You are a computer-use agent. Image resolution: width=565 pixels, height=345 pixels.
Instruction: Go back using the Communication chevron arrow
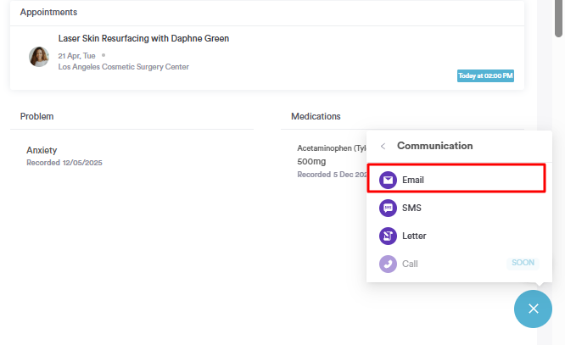click(x=383, y=146)
